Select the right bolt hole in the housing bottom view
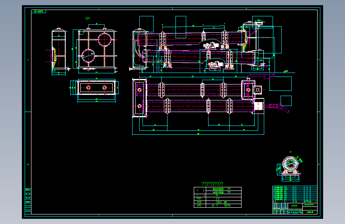Screen dimensions: 345x224 tap(105, 88)
